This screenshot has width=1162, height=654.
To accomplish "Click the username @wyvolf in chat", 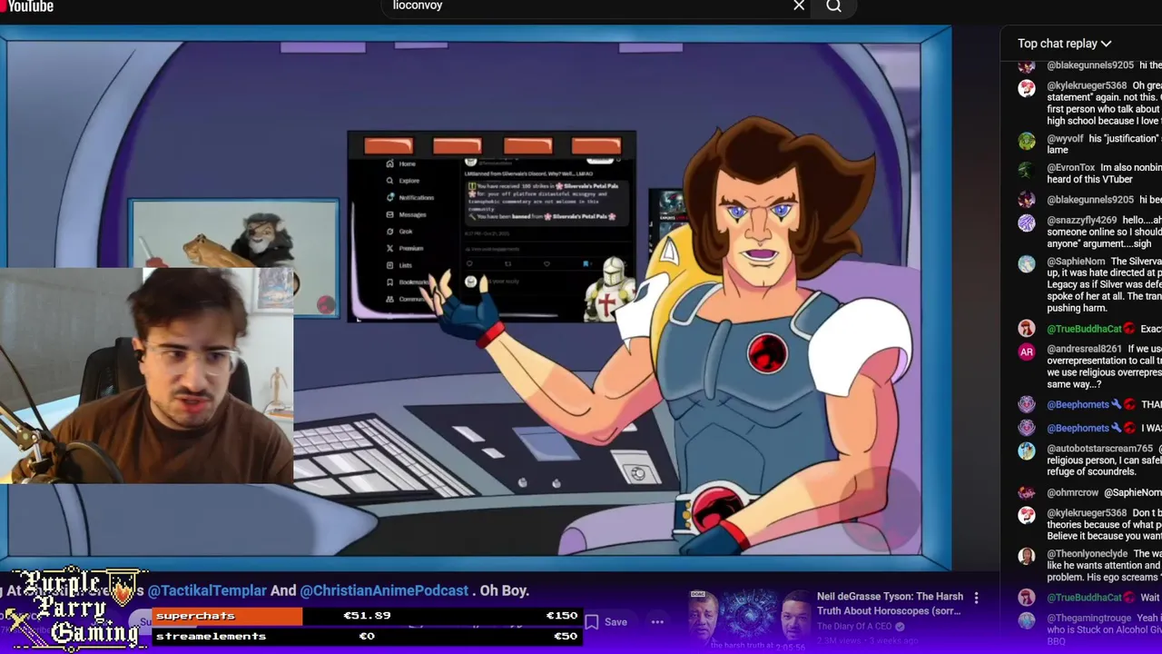I will pyautogui.click(x=1065, y=139).
